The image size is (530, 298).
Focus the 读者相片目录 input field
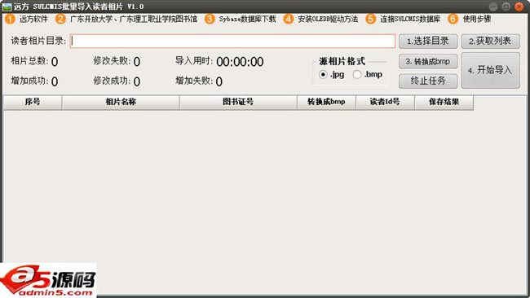232,42
